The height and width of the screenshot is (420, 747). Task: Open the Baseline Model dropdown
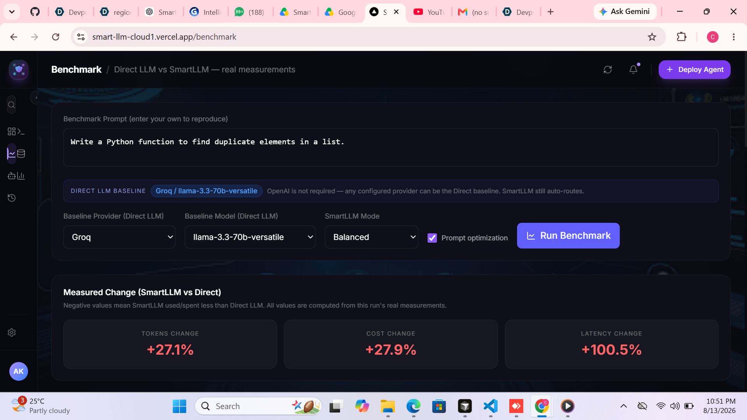click(x=250, y=237)
